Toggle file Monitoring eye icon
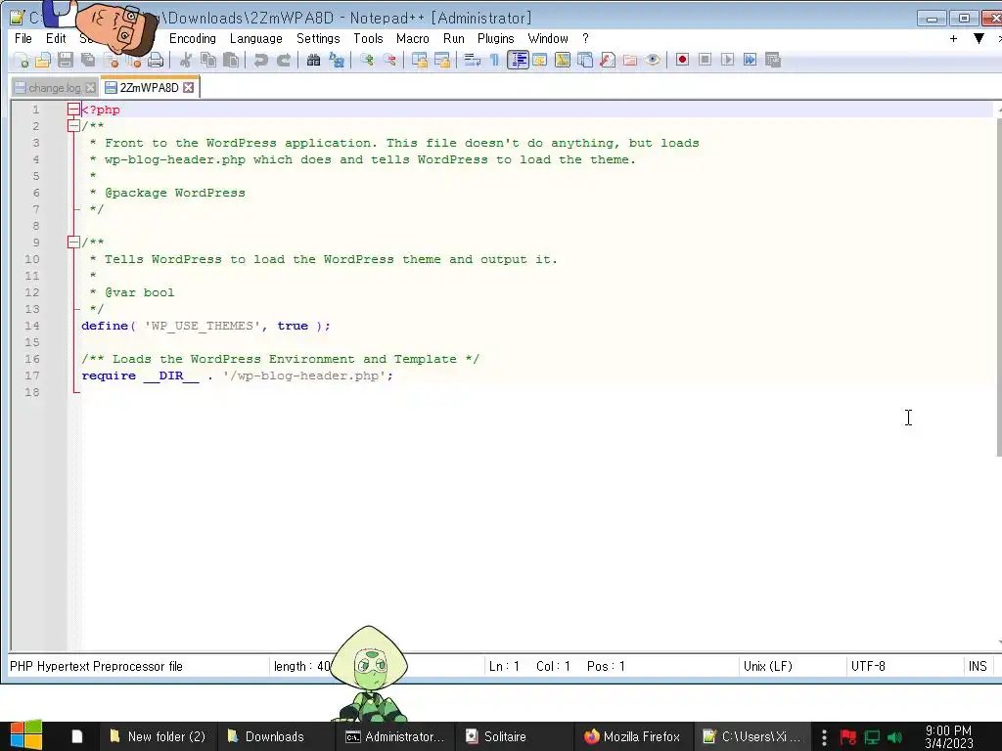Viewport: 1002px width, 751px height. tap(653, 60)
